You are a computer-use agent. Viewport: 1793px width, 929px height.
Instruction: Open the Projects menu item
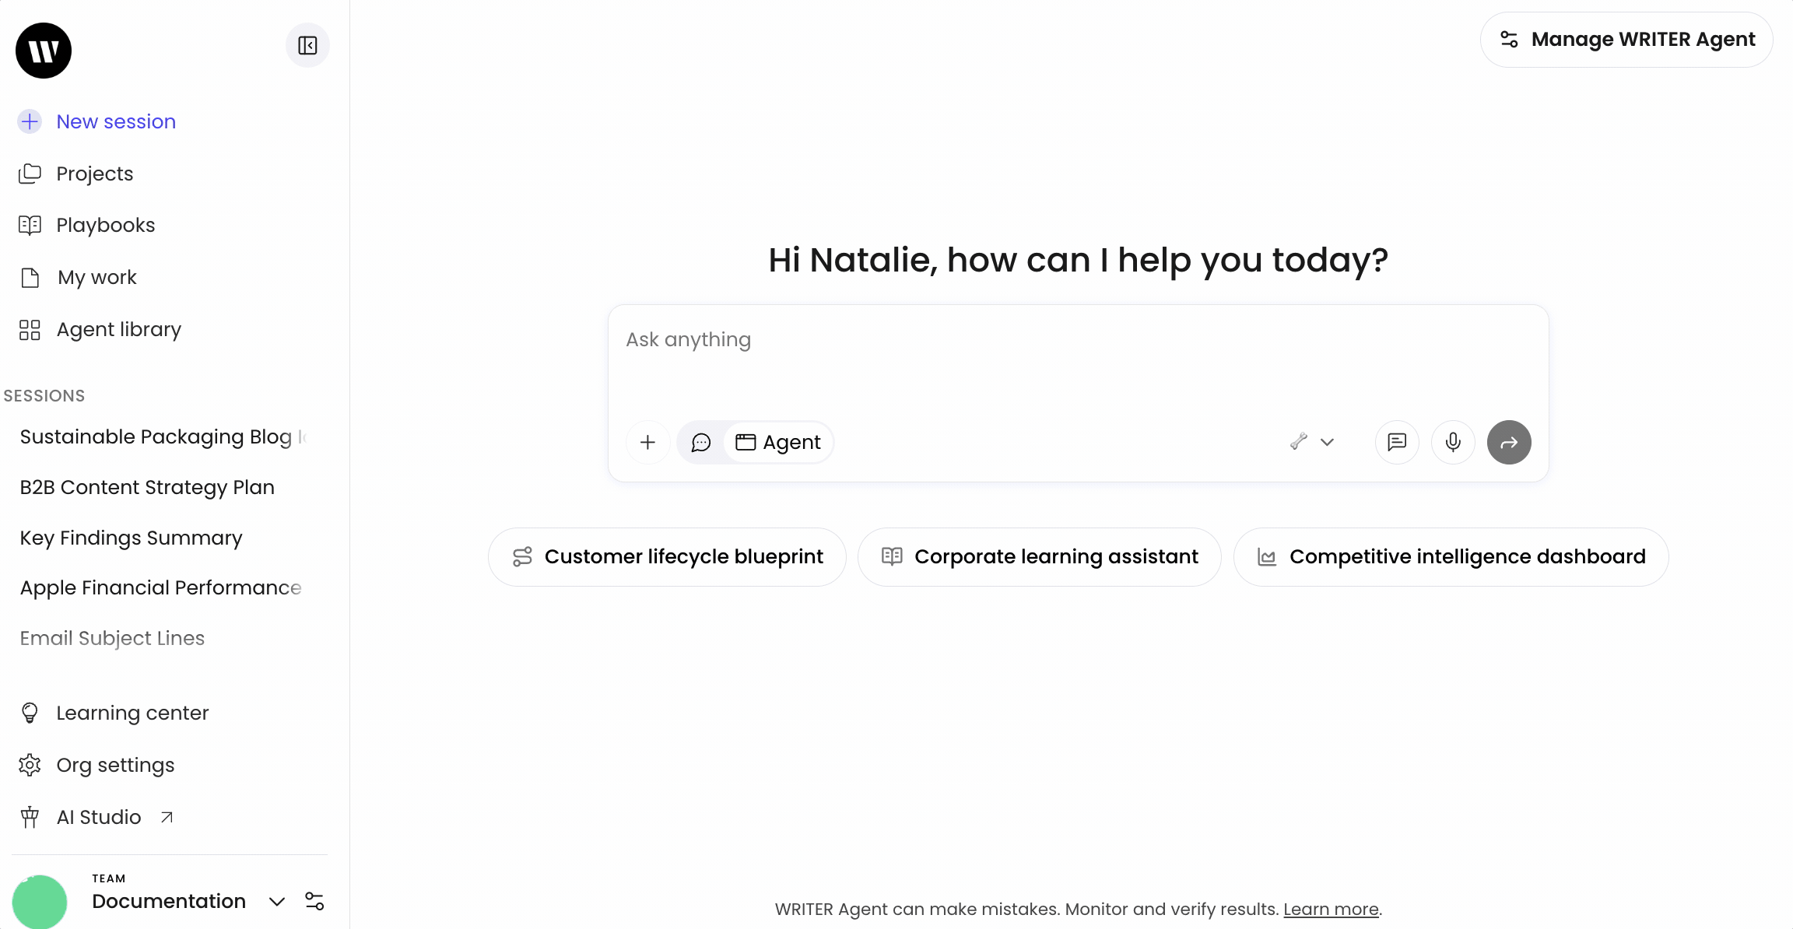point(94,174)
